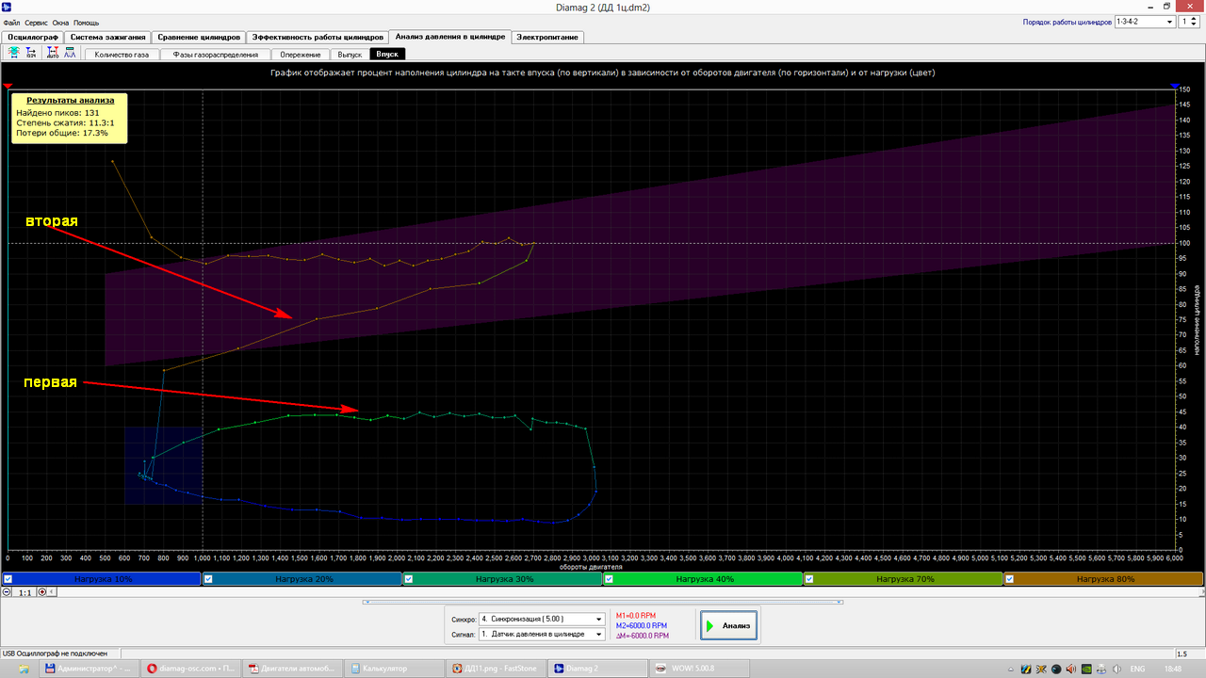Open Помощь menu

(x=87, y=21)
